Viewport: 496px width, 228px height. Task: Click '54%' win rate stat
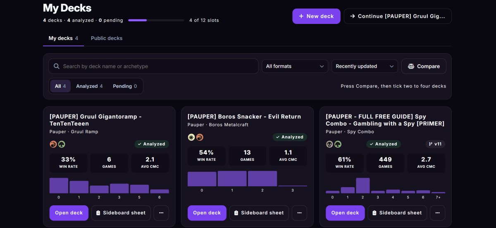coord(206,155)
